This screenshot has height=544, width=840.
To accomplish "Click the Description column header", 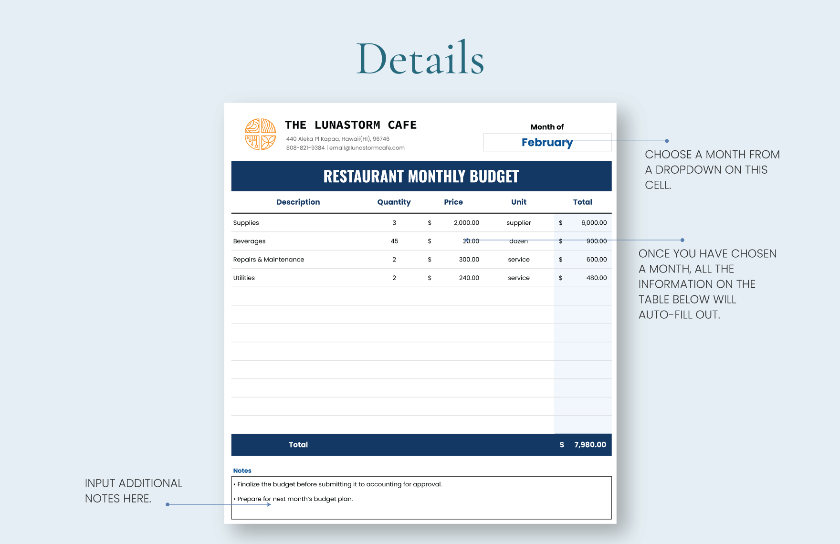I will [298, 202].
